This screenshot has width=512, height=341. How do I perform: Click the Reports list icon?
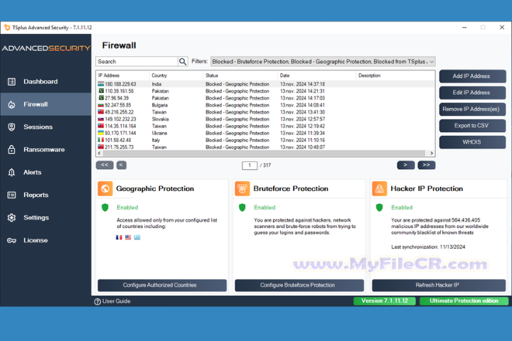pos(11,195)
